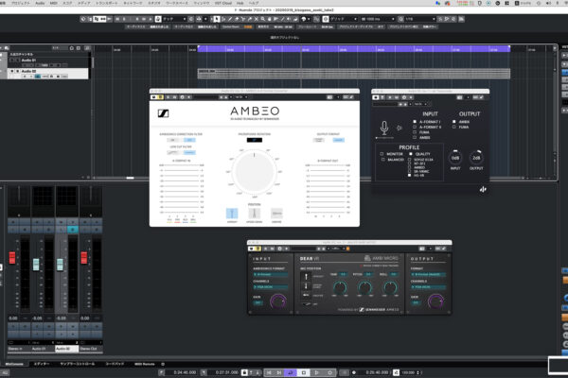The image size is (568, 378).
Task: Select the NT-SF1 microphone profile checkbox
Action: [410, 163]
